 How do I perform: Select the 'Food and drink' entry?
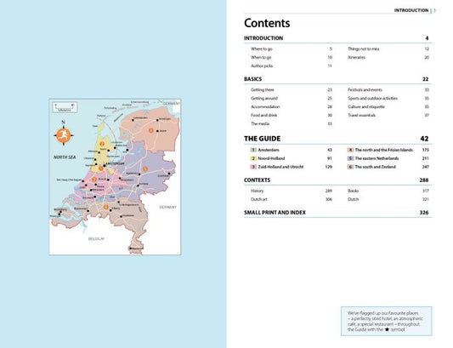(x=263, y=115)
